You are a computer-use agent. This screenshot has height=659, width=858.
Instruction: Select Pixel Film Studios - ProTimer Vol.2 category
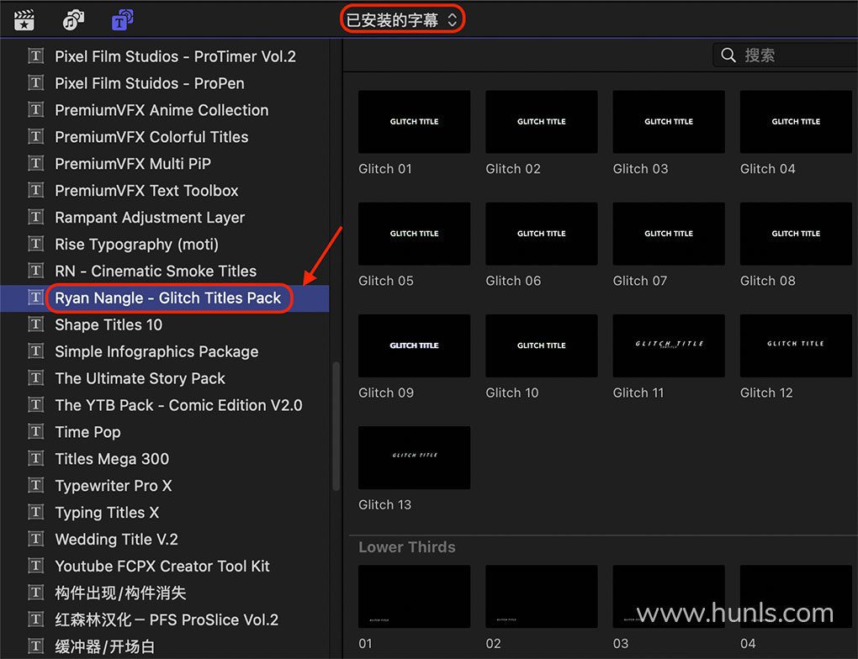click(x=175, y=56)
